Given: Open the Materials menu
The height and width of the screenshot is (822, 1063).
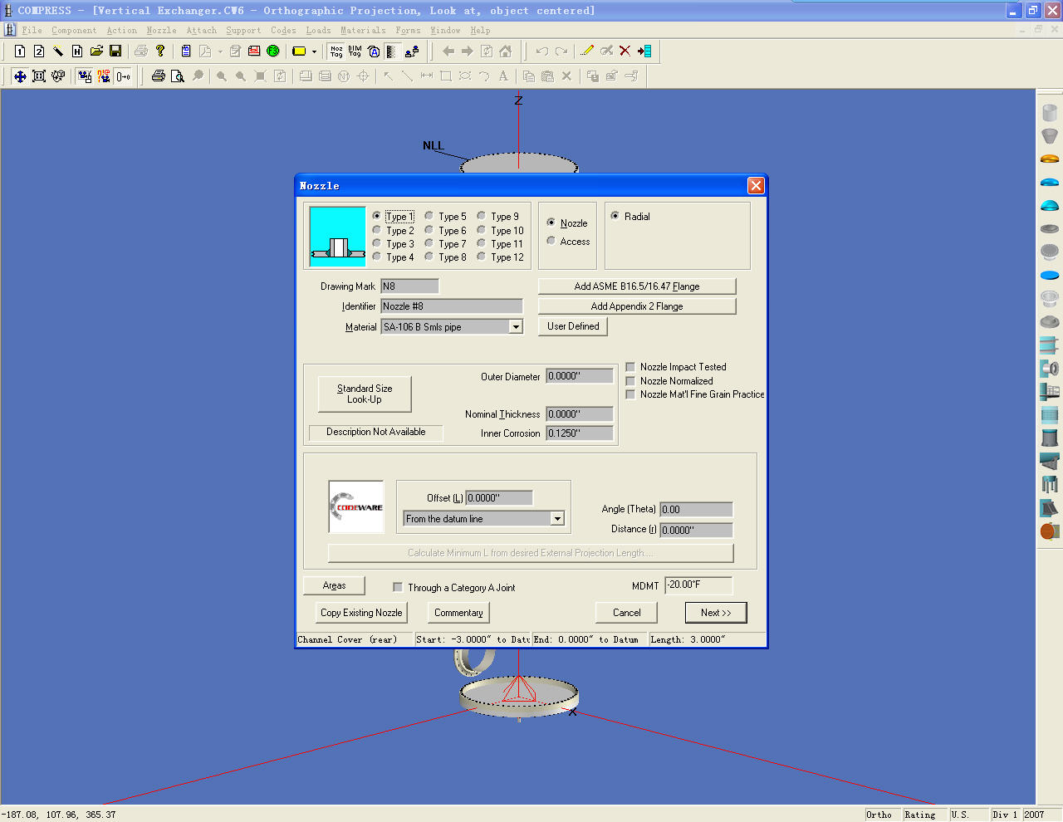Looking at the screenshot, I should coord(363,31).
